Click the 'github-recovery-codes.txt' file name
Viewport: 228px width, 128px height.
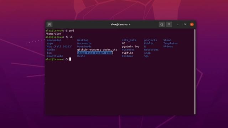tap(97, 50)
